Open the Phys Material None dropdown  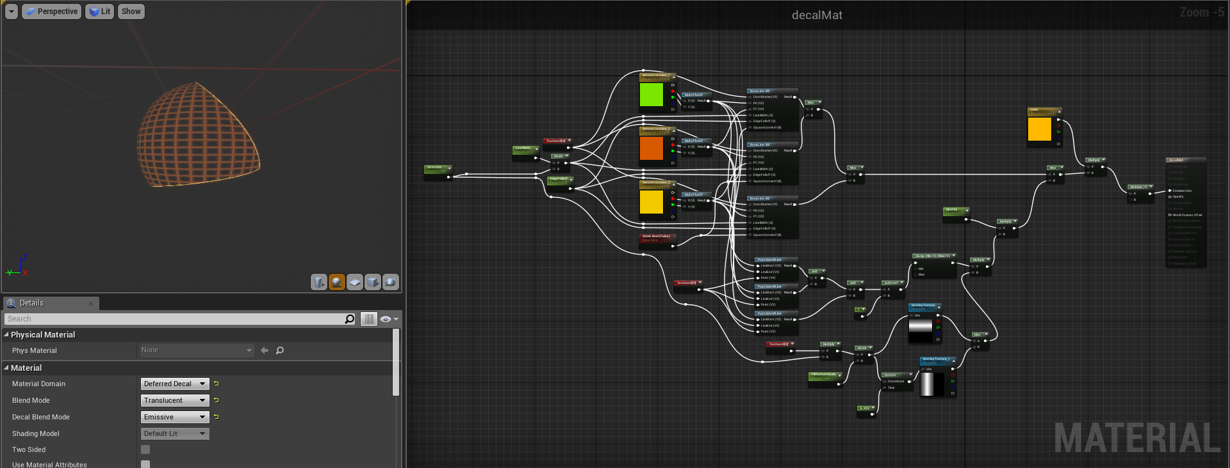tap(196, 350)
